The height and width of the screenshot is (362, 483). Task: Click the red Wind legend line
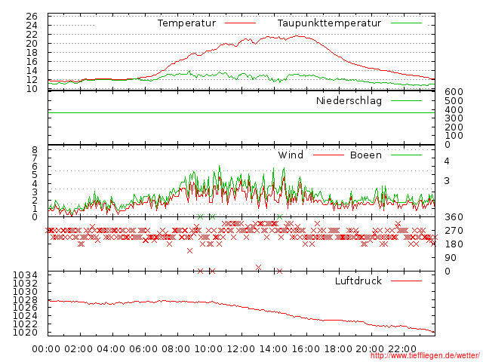[x=328, y=155]
